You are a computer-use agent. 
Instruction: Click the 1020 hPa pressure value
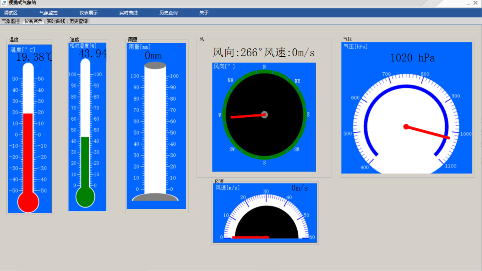pos(413,58)
